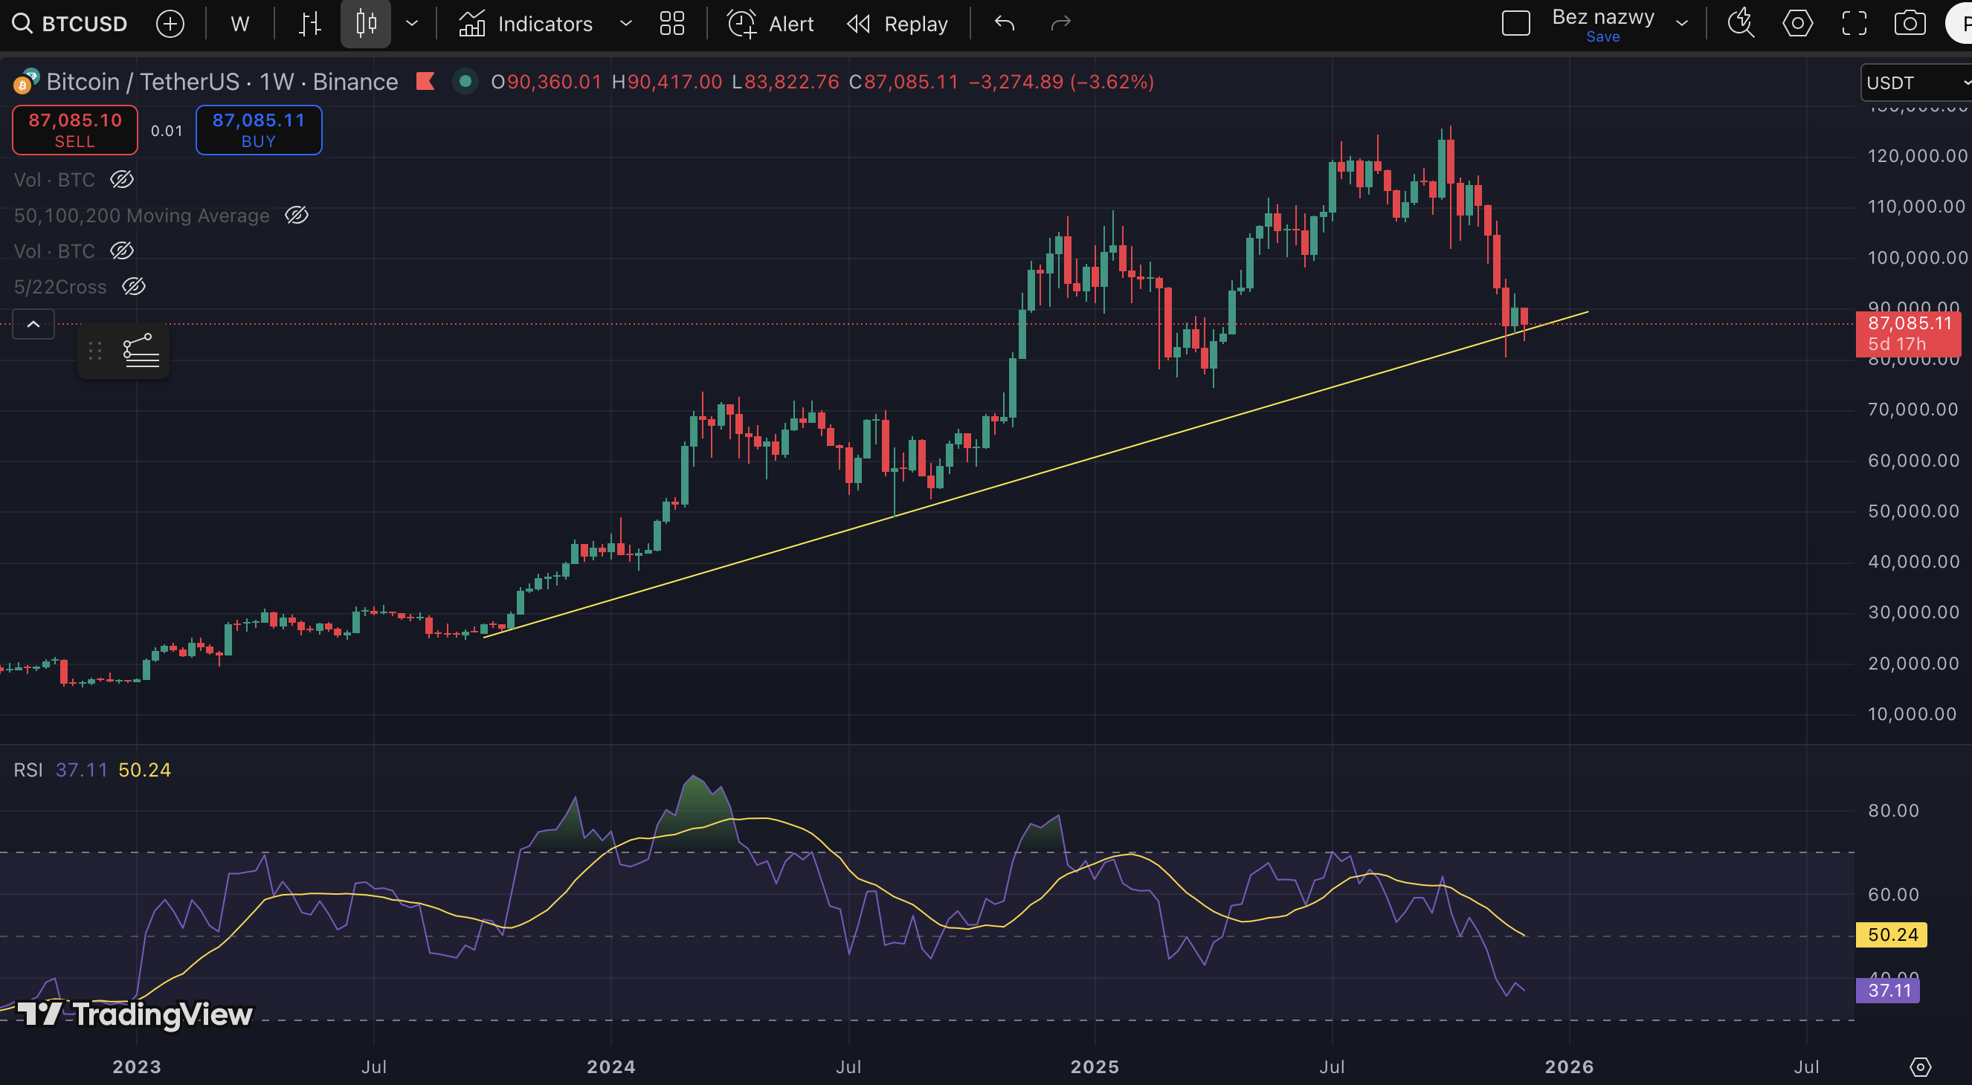Select the bar chart style icon
Image resolution: width=1972 pixels, height=1085 pixels.
[x=309, y=24]
